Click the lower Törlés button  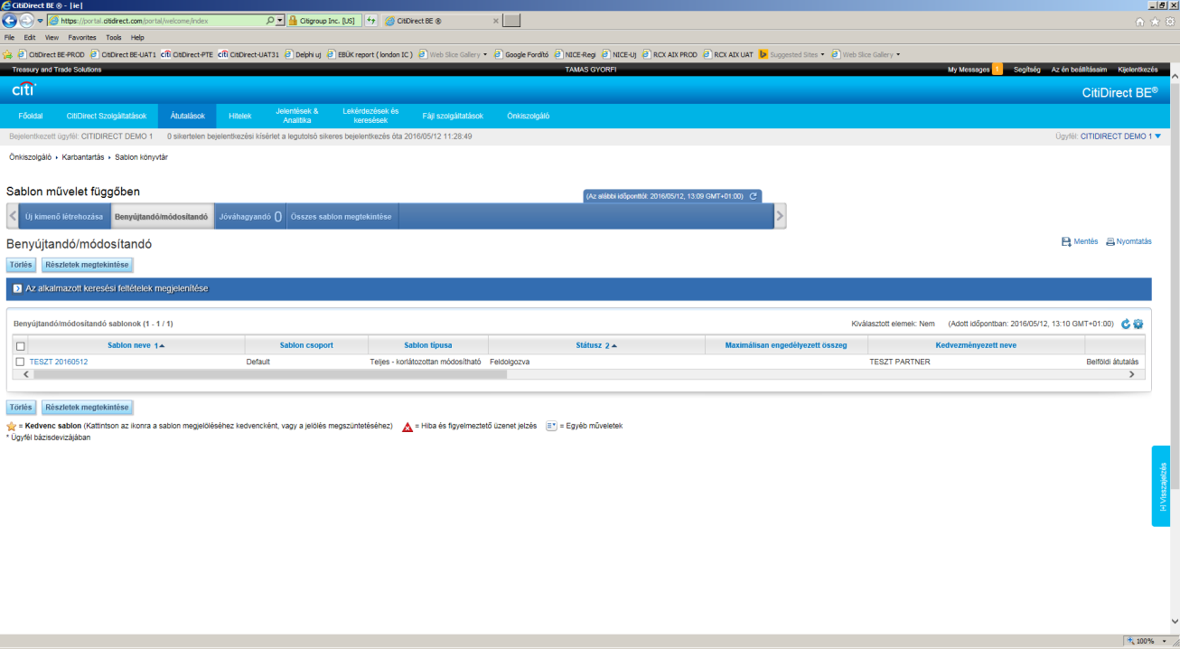(x=21, y=407)
